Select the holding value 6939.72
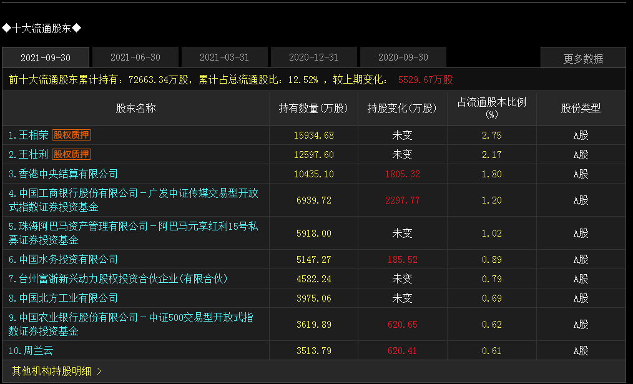 (x=313, y=200)
